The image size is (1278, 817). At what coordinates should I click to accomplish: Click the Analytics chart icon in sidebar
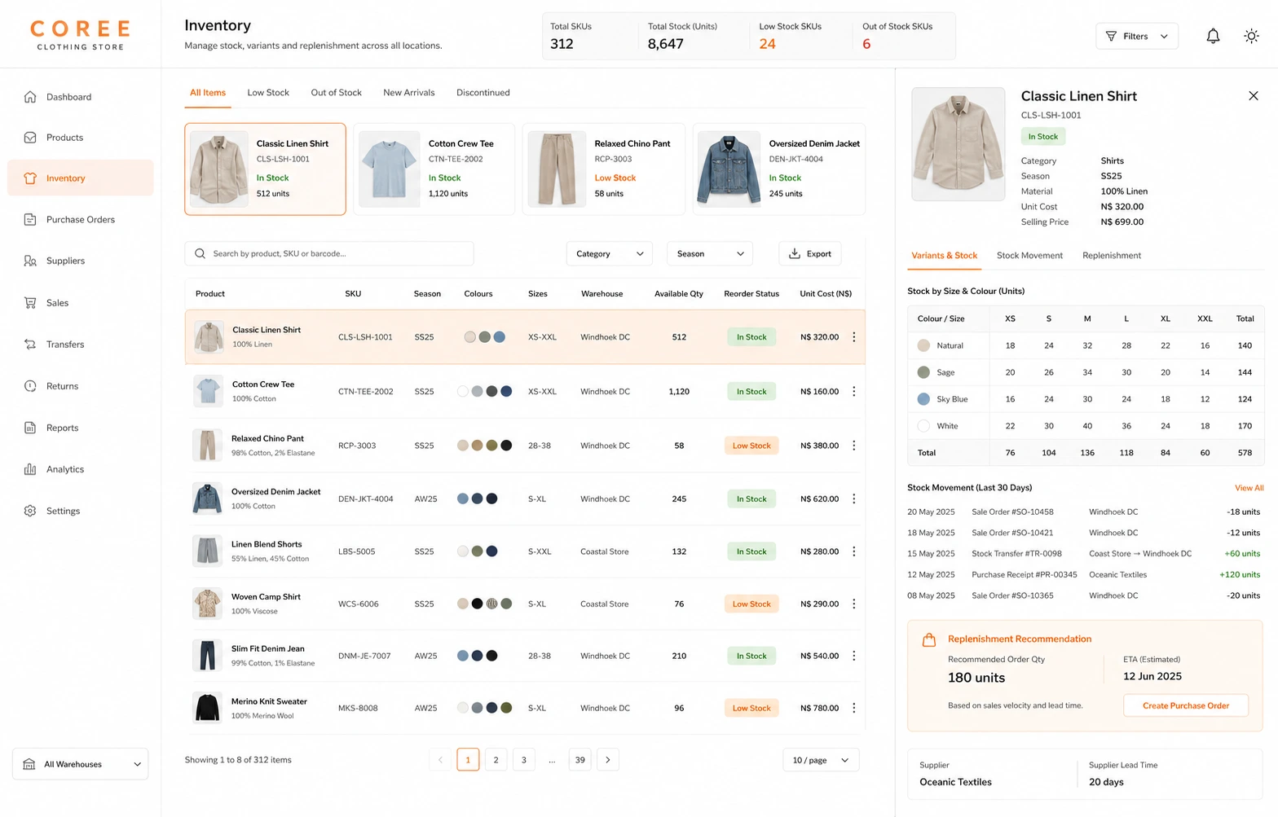[30, 469]
